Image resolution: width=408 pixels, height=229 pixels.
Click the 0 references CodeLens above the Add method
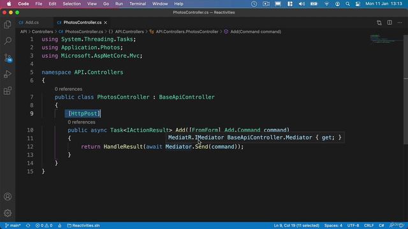[82, 122]
